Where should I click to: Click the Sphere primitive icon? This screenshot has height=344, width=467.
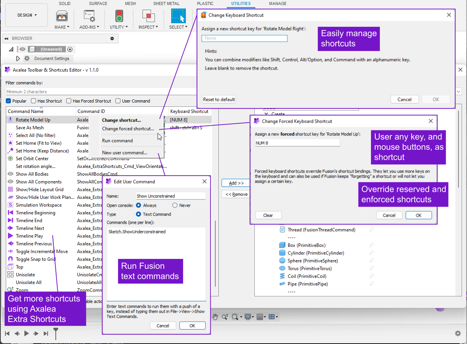[282, 261]
